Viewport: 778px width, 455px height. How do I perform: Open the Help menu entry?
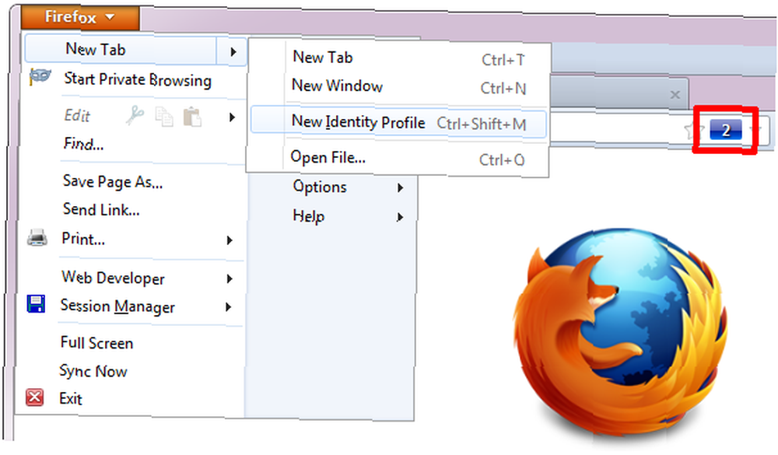pyautogui.click(x=309, y=216)
